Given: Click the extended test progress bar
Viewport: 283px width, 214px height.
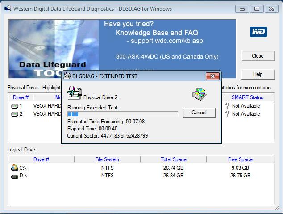Looking at the screenshot, I should click(x=122, y=114).
